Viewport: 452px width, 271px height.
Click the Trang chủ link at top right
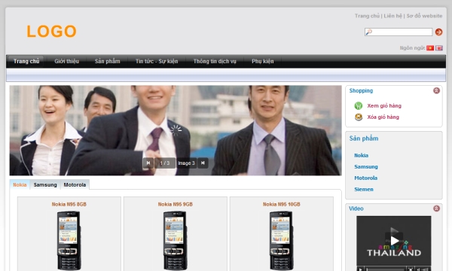pos(367,16)
